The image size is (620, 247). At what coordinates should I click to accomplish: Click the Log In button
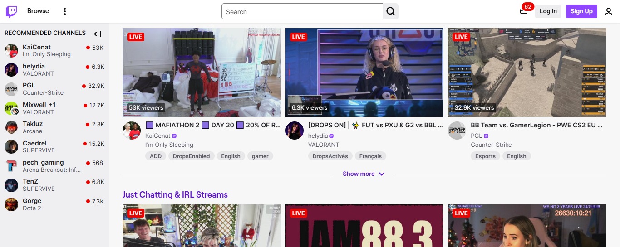548,11
